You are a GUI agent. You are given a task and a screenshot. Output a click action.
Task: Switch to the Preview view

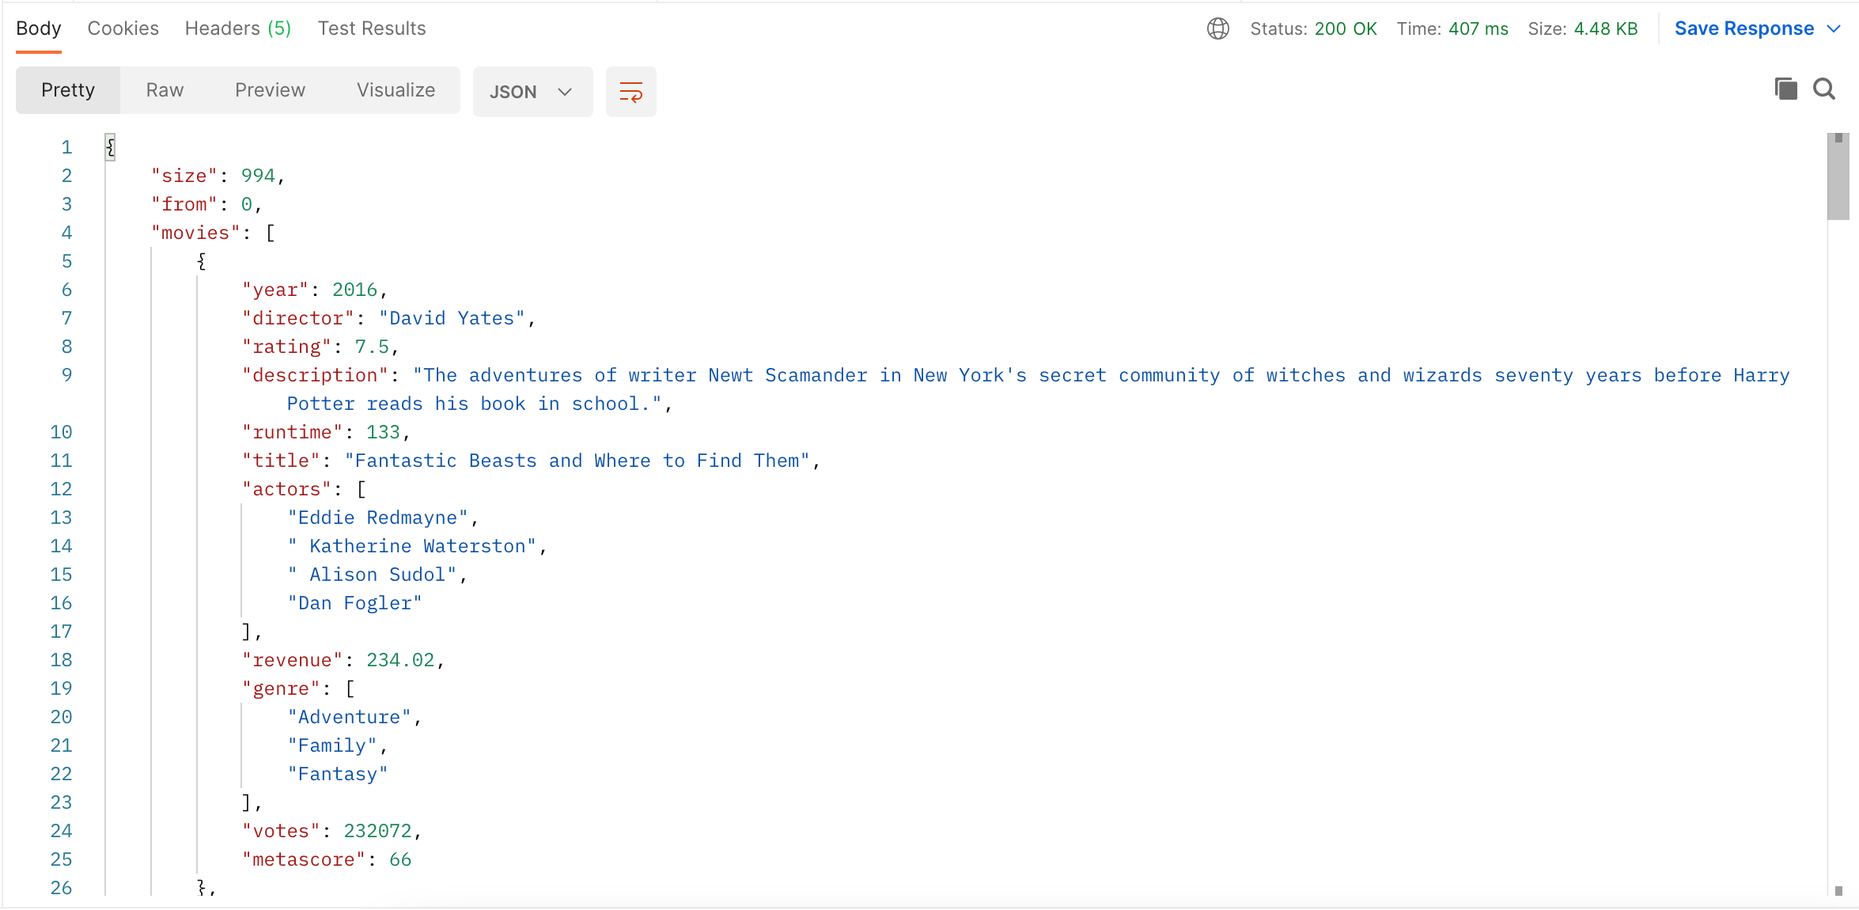(x=270, y=90)
